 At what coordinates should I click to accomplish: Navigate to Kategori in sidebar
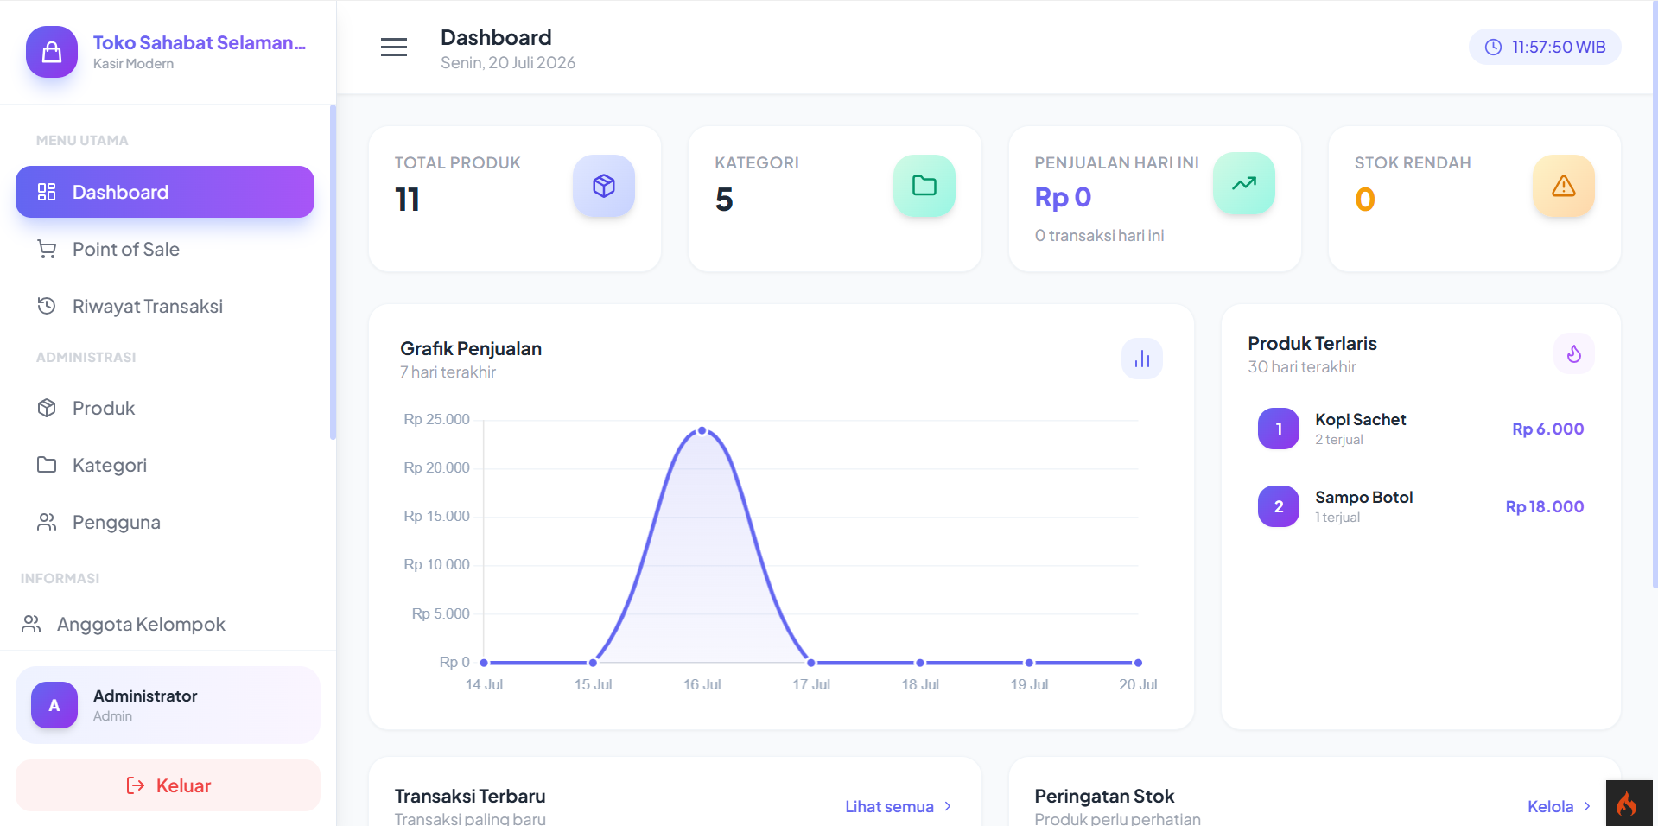coord(165,465)
